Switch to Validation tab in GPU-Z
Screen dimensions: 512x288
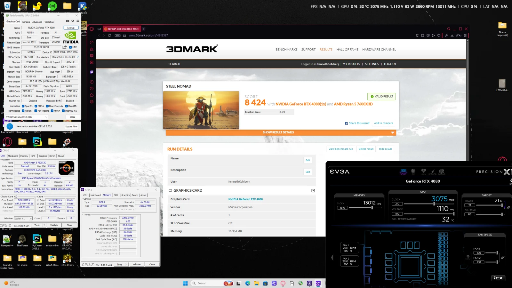click(x=49, y=22)
